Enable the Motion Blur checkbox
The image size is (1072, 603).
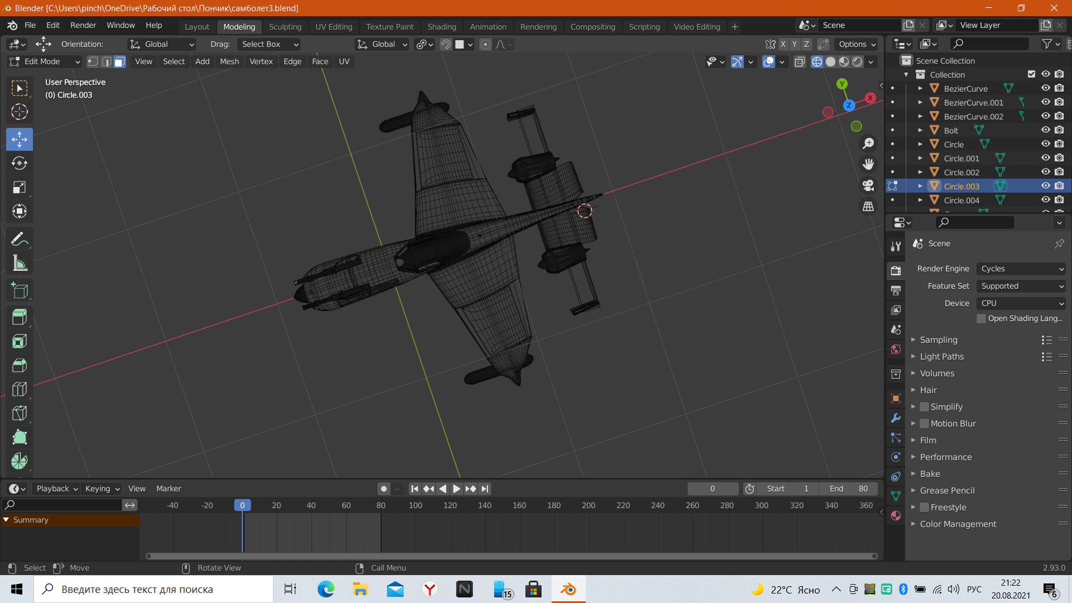(x=924, y=423)
